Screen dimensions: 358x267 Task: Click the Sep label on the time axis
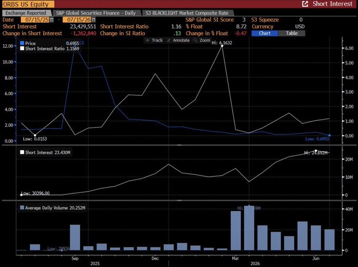click(75, 259)
